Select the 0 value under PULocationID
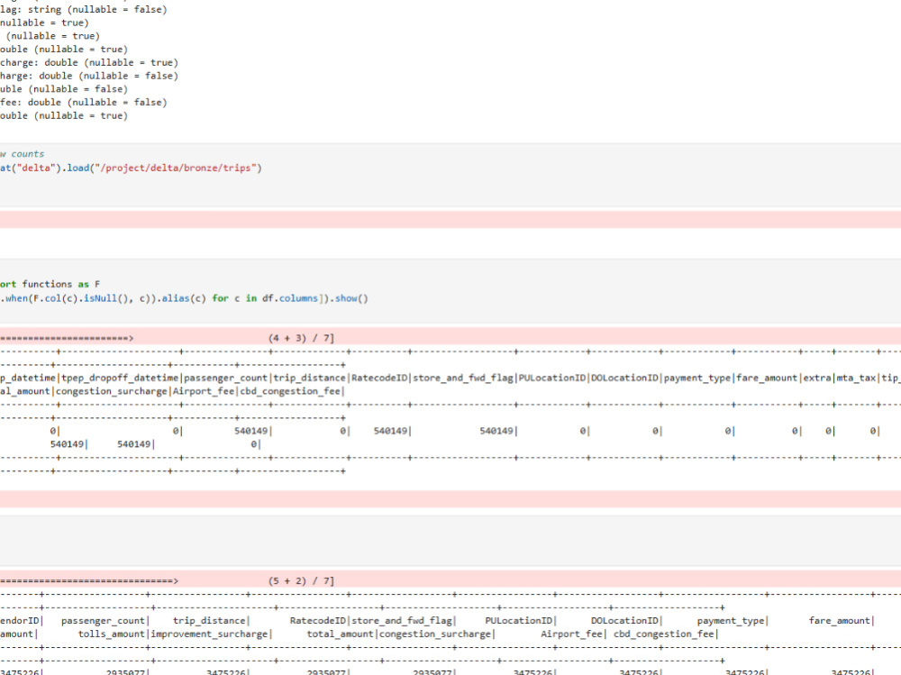This screenshot has width=901, height=675. 583,431
